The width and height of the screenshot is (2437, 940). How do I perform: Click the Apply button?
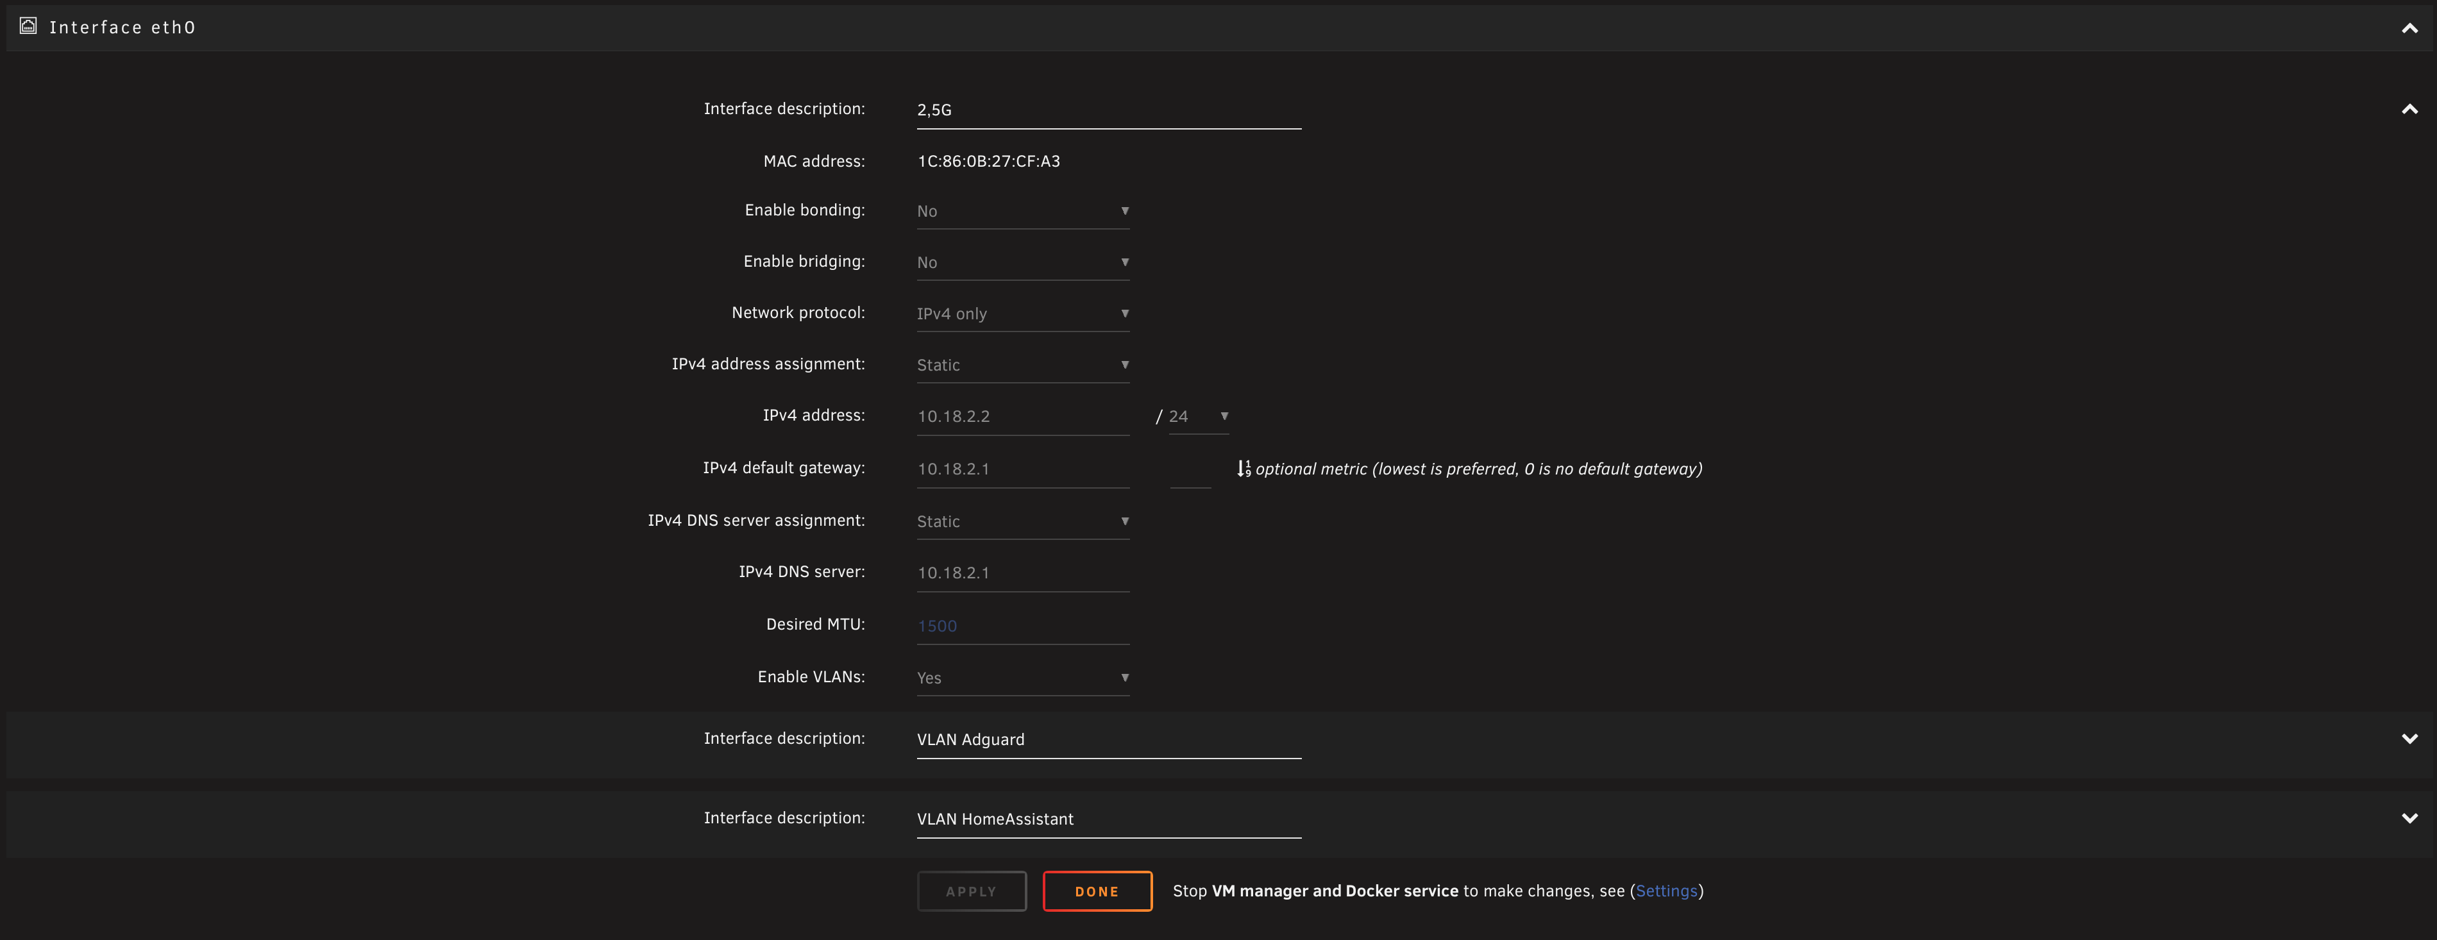971,891
